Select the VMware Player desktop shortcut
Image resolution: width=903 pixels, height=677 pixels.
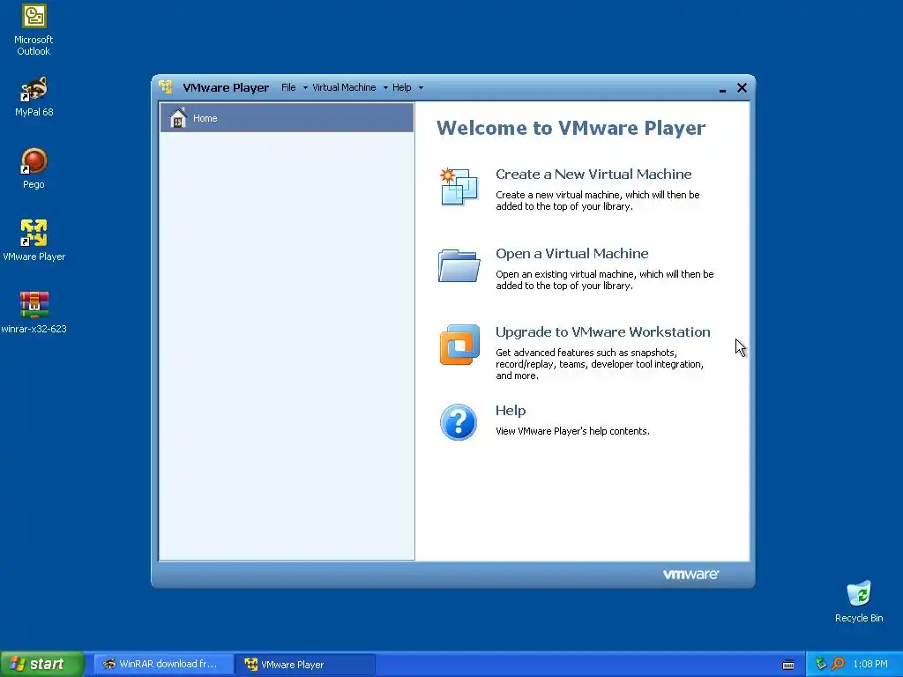pos(34,241)
